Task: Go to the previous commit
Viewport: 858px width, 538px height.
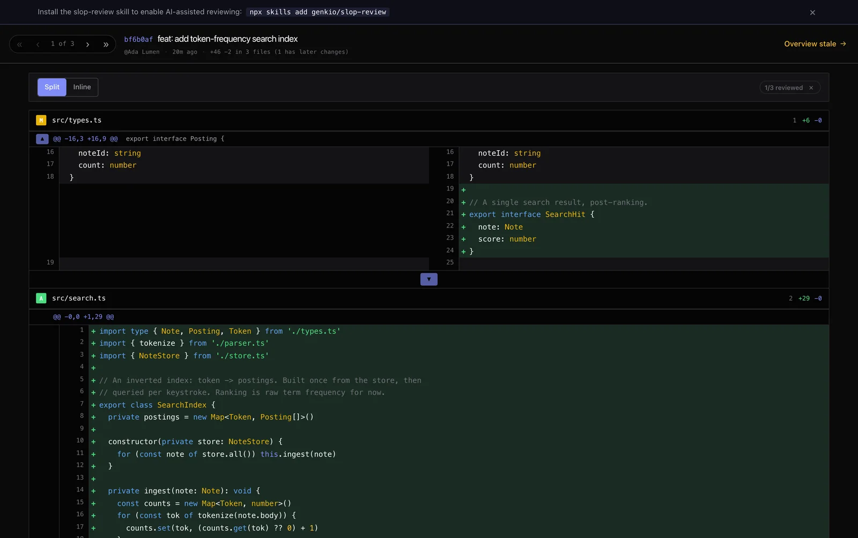Action: [x=38, y=44]
